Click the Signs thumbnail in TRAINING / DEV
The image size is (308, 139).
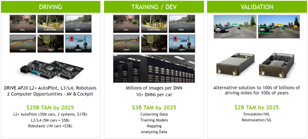[154, 44]
